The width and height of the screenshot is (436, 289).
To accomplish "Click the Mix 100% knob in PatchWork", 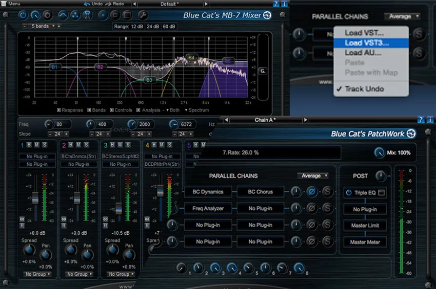I will [379, 152].
